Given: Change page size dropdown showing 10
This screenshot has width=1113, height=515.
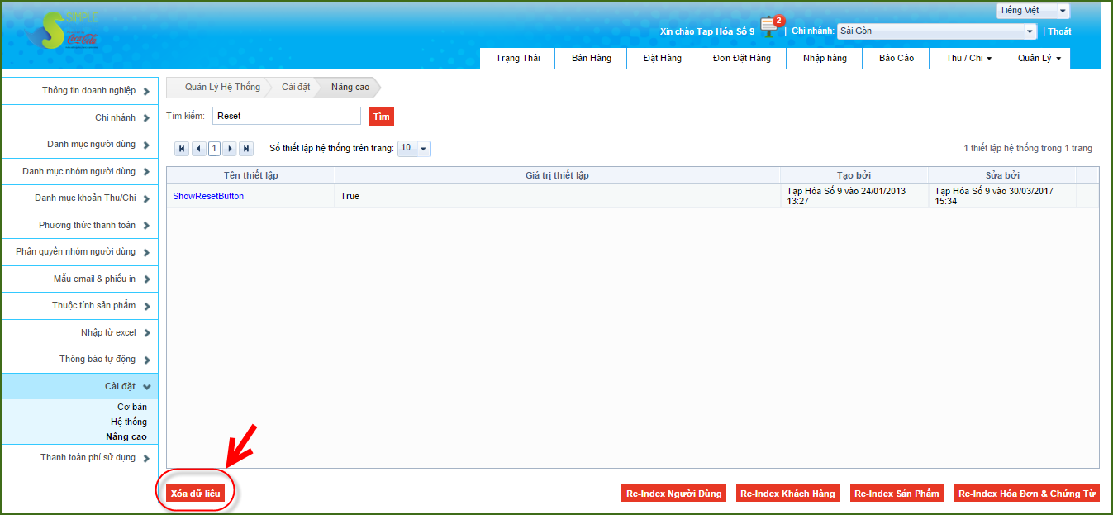Looking at the screenshot, I should (x=414, y=149).
